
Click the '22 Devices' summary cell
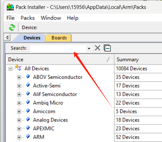[138, 103]
